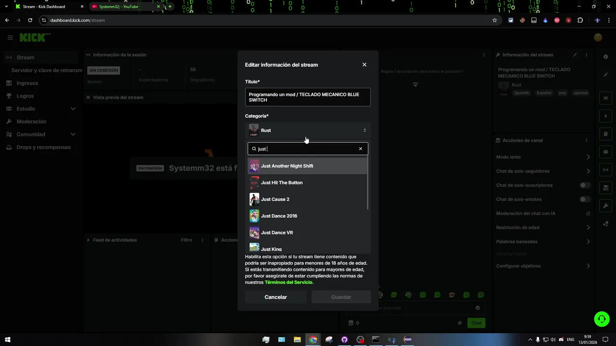Click the Cancelar button
Image resolution: width=616 pixels, height=346 pixels.
(276, 297)
